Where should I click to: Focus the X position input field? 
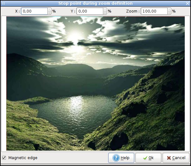[34, 11]
